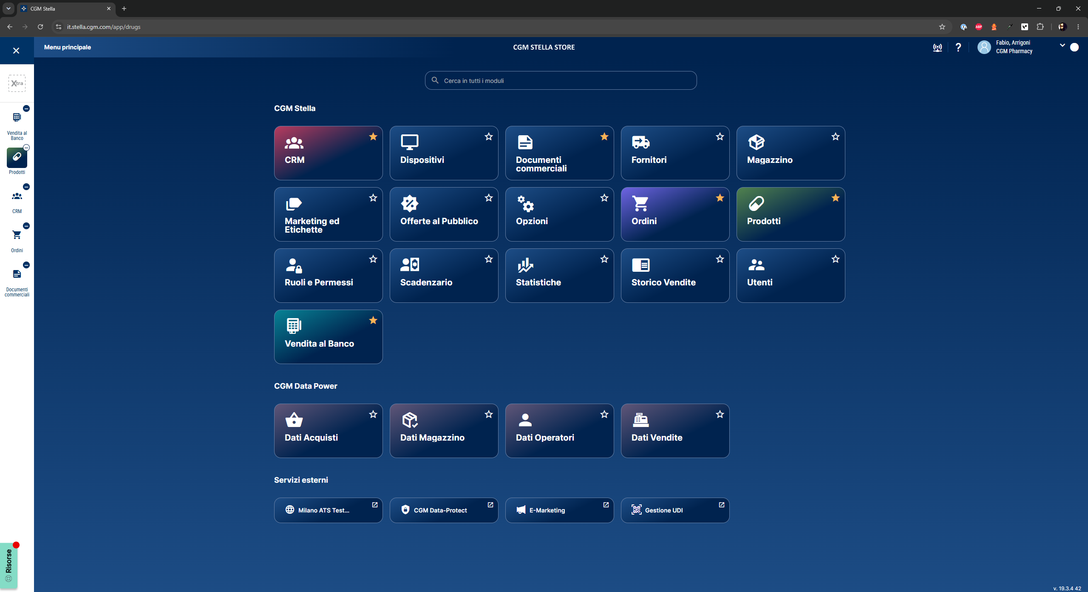Open the Storico Vendite tile
This screenshot has height=592, width=1088.
pos(675,275)
